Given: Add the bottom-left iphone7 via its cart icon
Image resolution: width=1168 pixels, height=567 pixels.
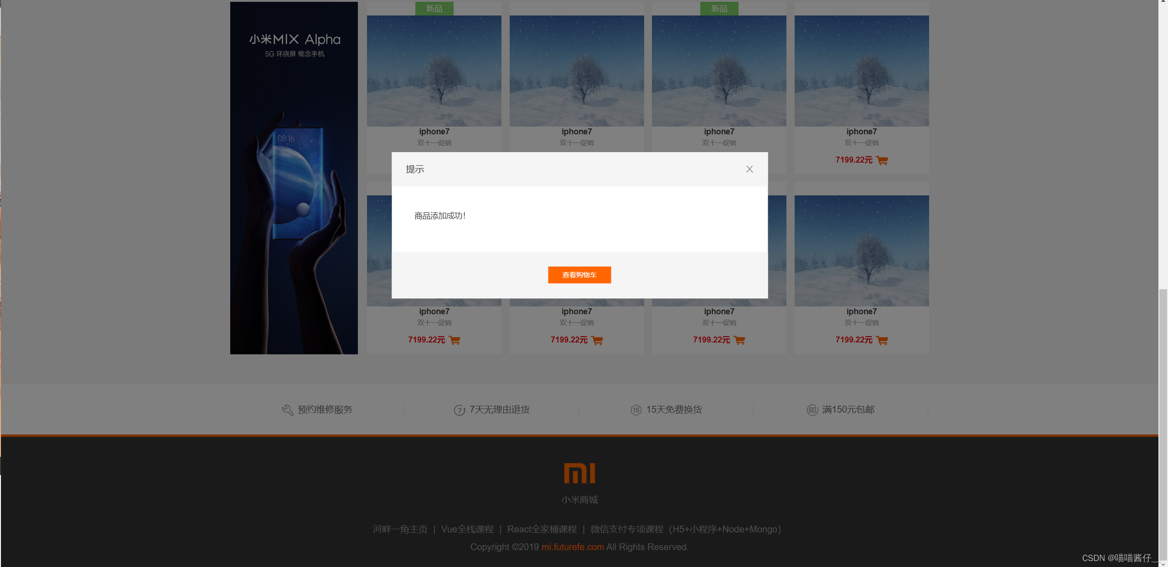Looking at the screenshot, I should pos(455,340).
